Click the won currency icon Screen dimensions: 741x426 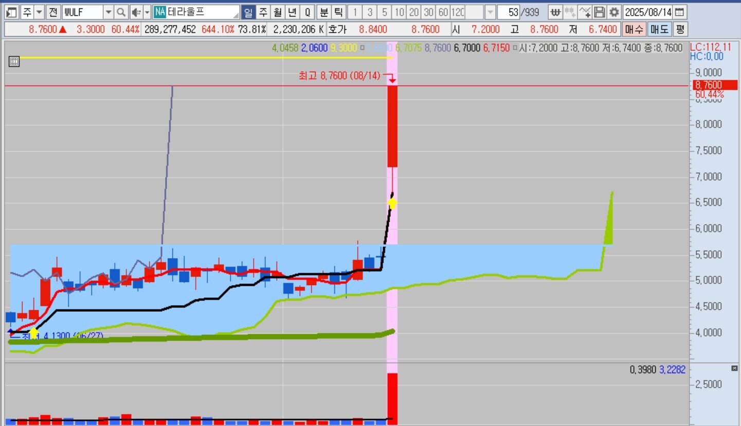tap(555, 12)
